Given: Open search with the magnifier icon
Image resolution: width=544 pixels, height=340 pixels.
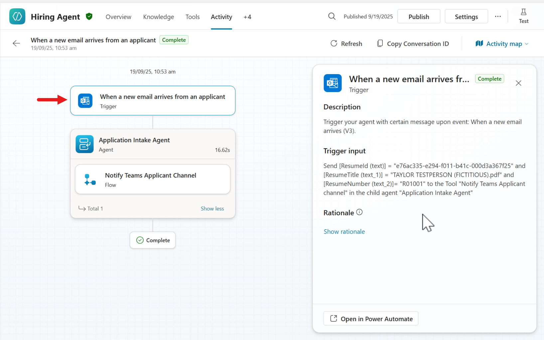Looking at the screenshot, I should click(x=332, y=16).
